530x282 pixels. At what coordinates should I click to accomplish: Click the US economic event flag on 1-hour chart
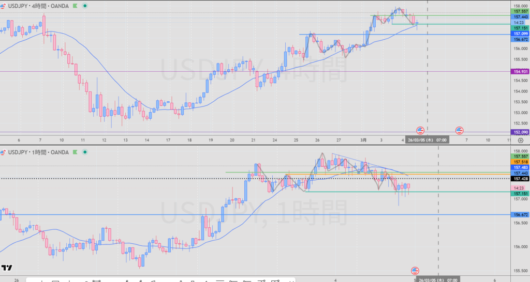coord(415,271)
